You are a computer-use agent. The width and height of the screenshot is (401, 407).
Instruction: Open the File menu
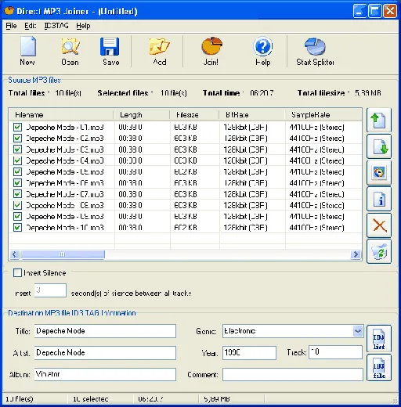(11, 26)
